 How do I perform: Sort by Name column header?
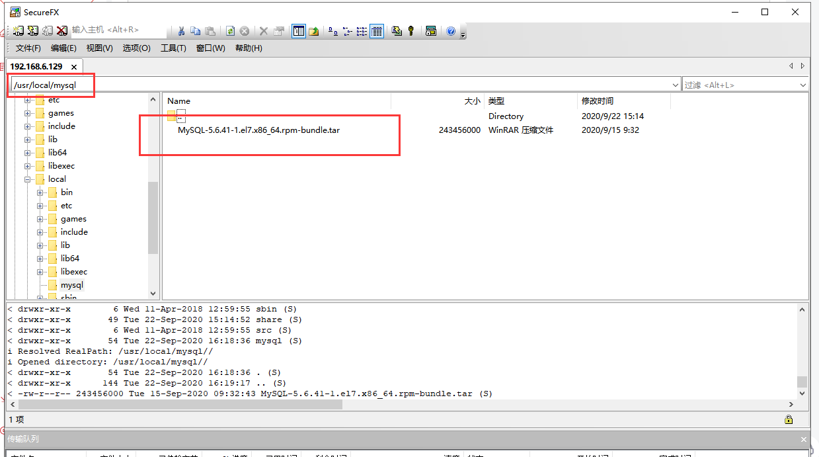tap(276, 101)
